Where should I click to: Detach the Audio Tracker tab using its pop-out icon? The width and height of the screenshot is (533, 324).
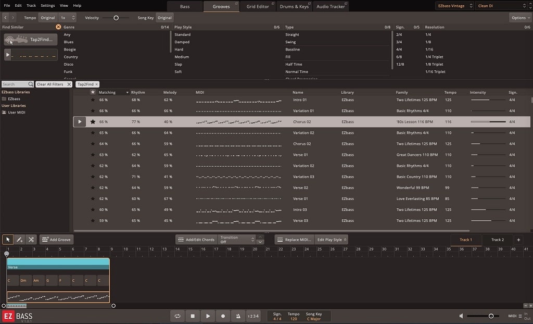pyautogui.click(x=346, y=4)
